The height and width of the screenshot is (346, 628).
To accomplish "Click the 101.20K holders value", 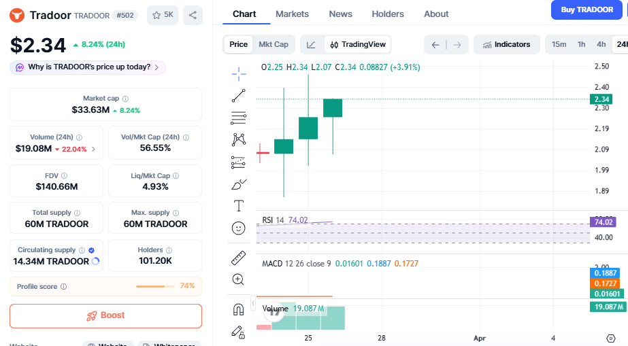I will [155, 261].
